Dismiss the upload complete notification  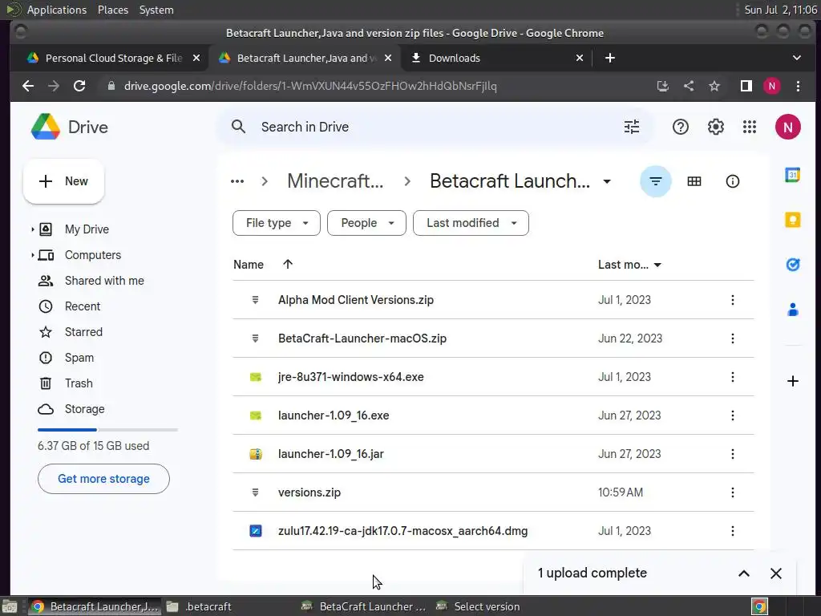pos(775,573)
